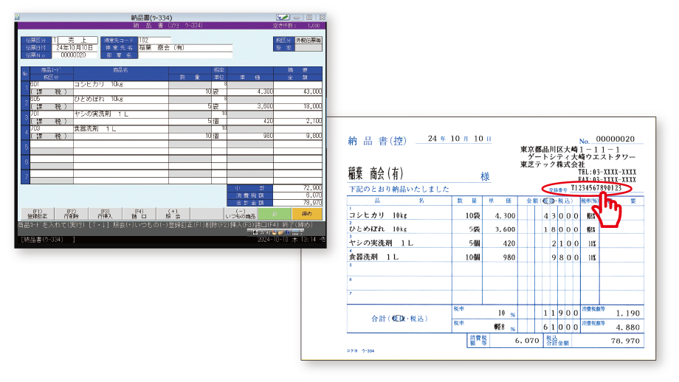Click the empty 部署名 field
The height and width of the screenshot is (382, 679).
pos(185,55)
